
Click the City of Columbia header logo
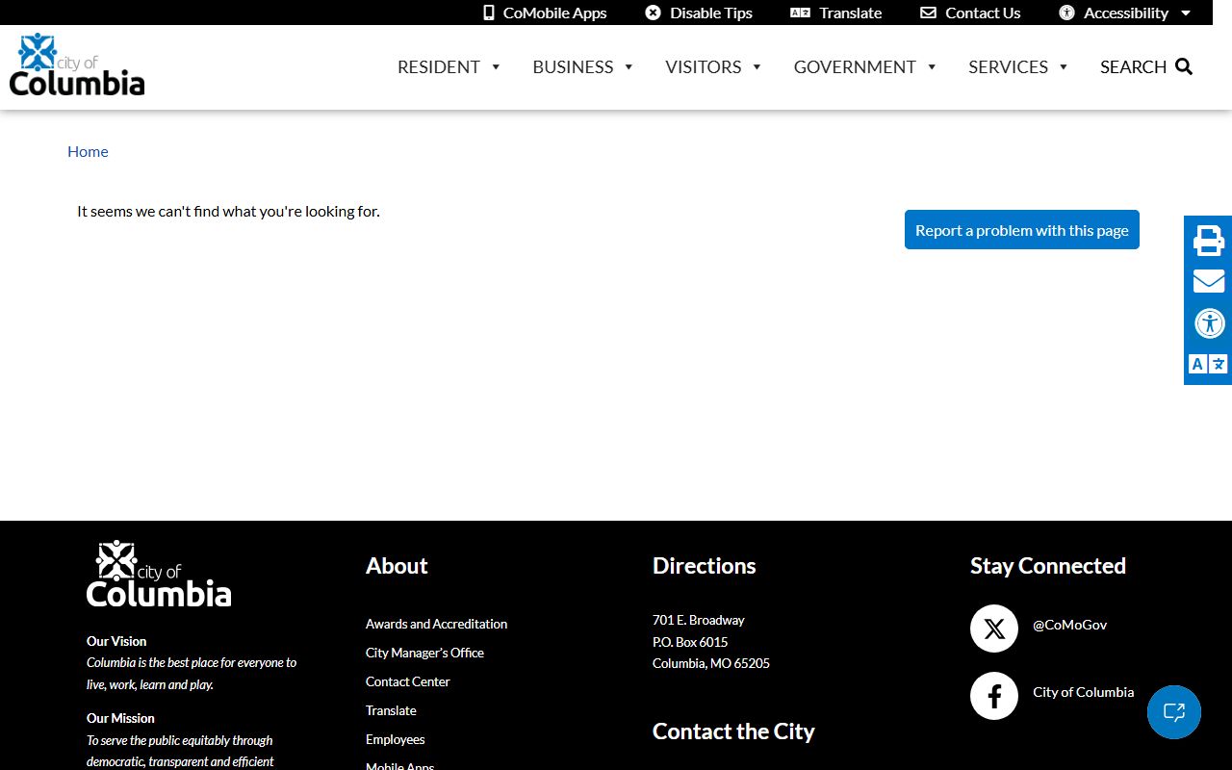pyautogui.click(x=77, y=64)
